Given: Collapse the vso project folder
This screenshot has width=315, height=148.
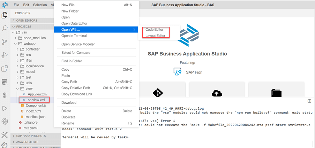Looking at the screenshot, I should pos(13,32).
